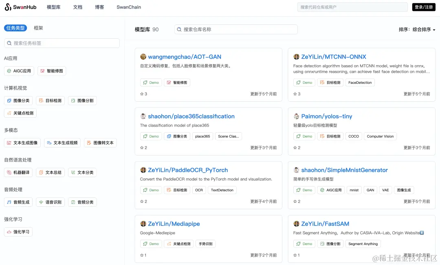This screenshot has width=440, height=265.
Task: Select the 文本生成图像 tag
Action: [x=22, y=143]
